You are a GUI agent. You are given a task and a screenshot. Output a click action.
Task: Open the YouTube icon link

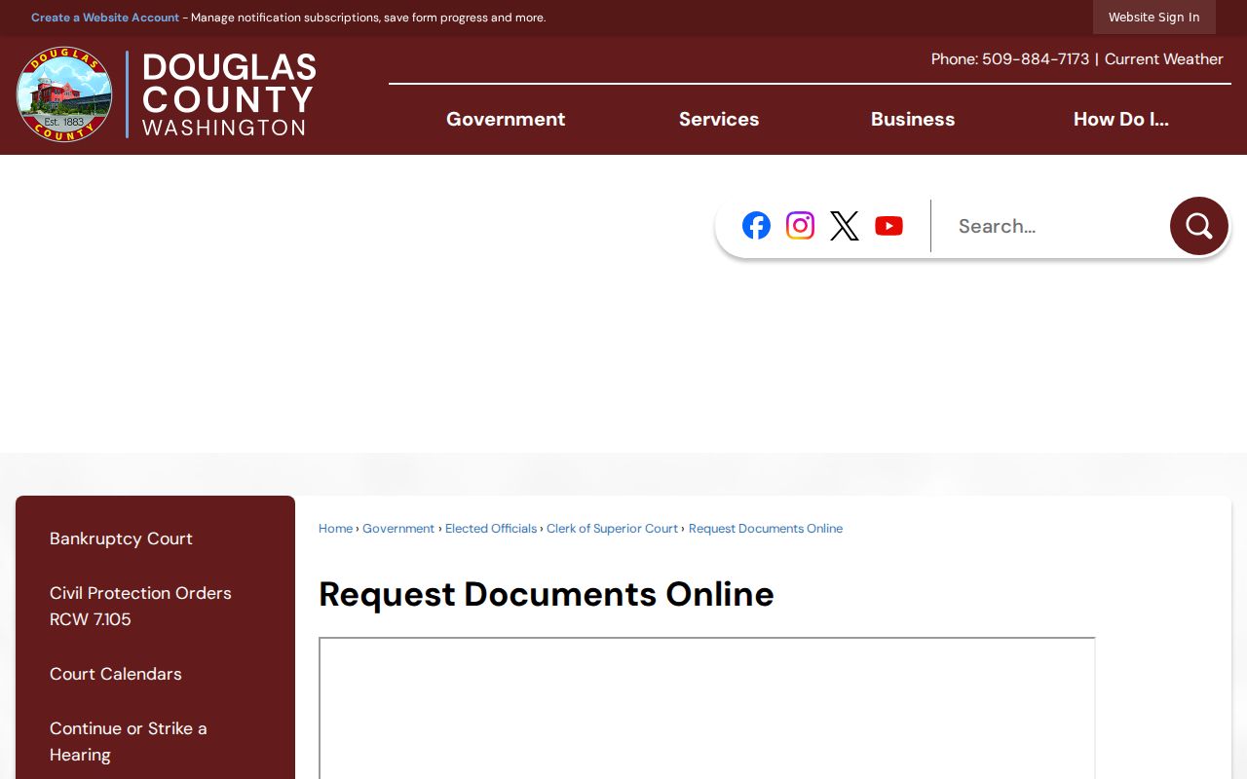(x=888, y=226)
